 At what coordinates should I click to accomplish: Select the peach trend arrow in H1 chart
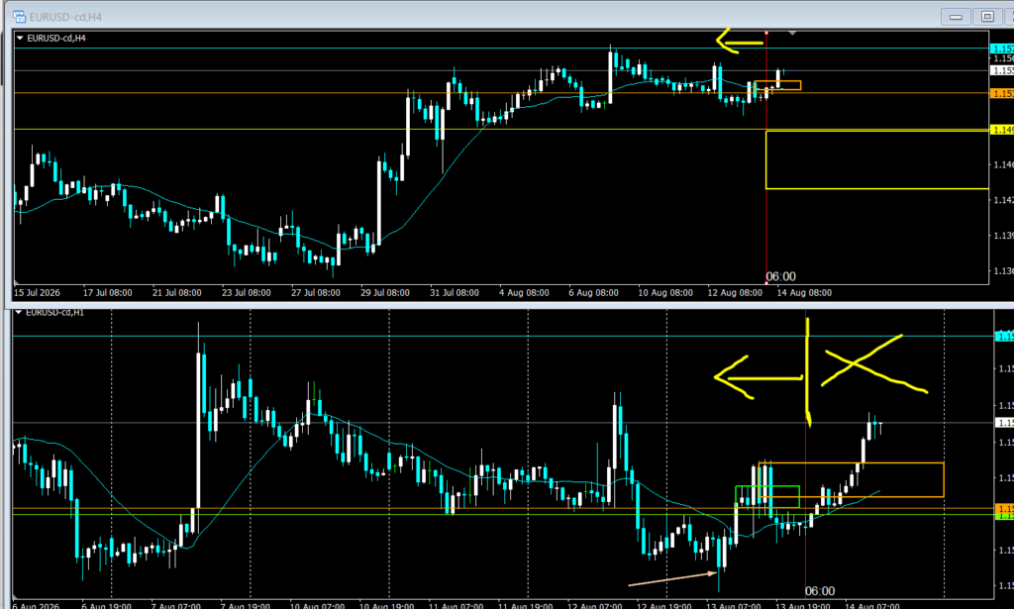pyautogui.click(x=672, y=578)
